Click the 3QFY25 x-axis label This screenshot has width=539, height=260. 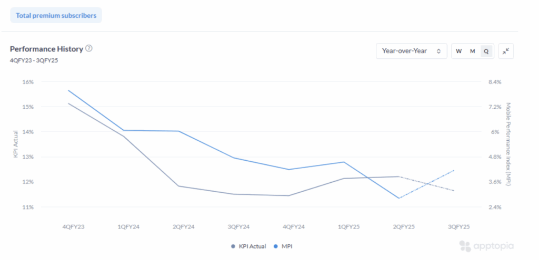458,227
